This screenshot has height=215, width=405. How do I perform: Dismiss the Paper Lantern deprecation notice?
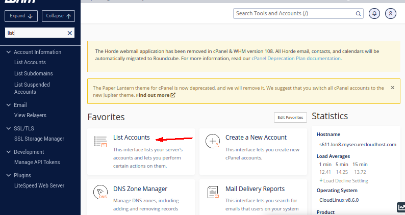click(x=392, y=88)
